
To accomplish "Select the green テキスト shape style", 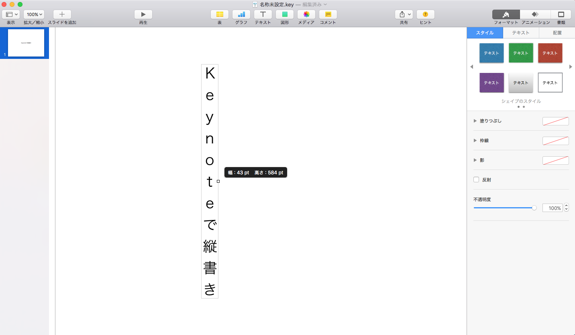I will 521,52.
